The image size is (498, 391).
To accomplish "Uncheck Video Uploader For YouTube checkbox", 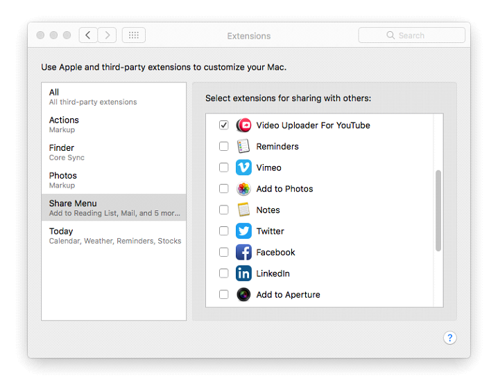I will [x=223, y=125].
